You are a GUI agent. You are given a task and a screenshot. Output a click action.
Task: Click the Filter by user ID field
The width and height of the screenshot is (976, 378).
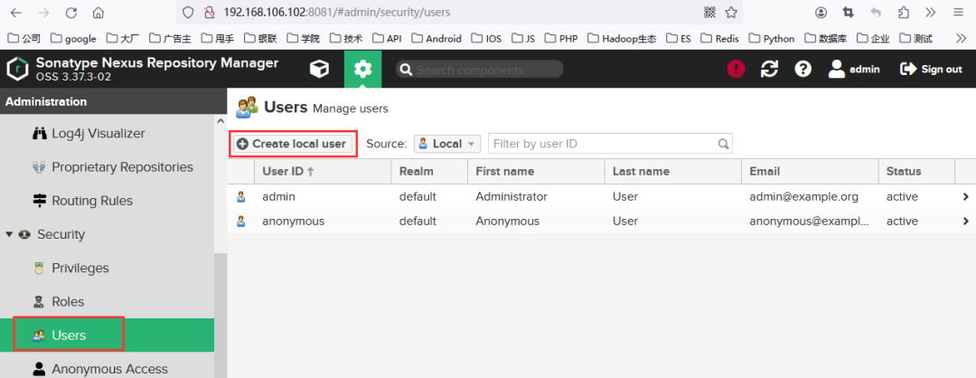coord(610,144)
